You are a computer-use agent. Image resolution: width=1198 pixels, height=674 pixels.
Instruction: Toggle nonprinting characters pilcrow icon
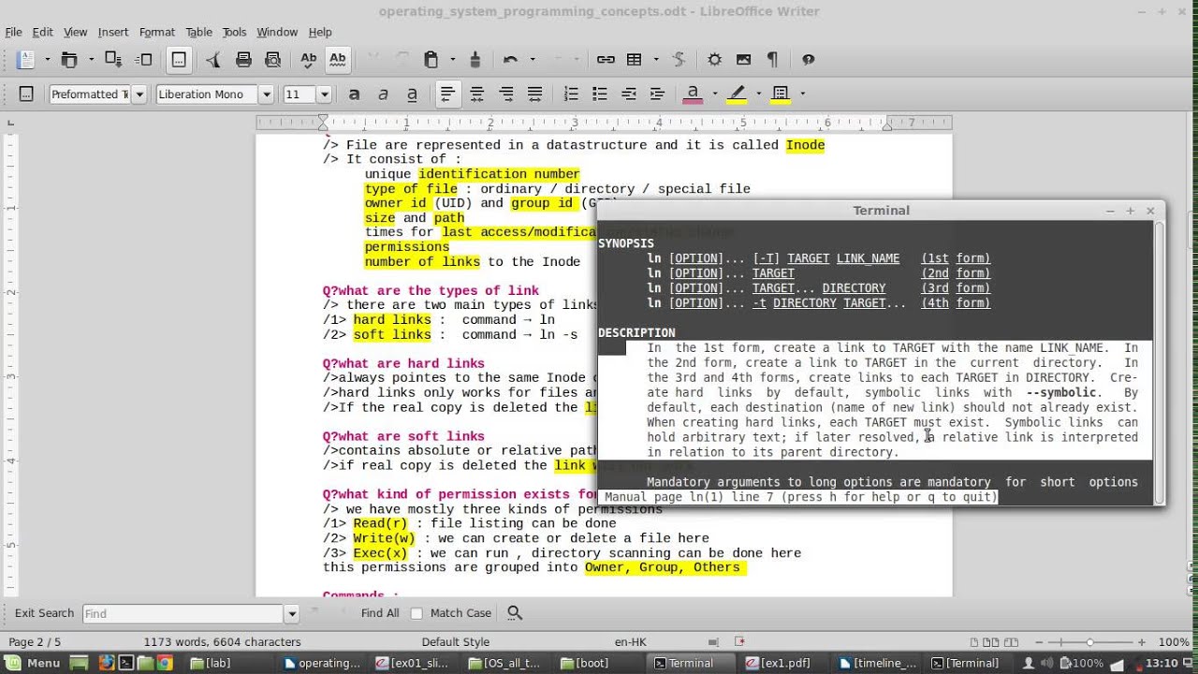click(772, 60)
